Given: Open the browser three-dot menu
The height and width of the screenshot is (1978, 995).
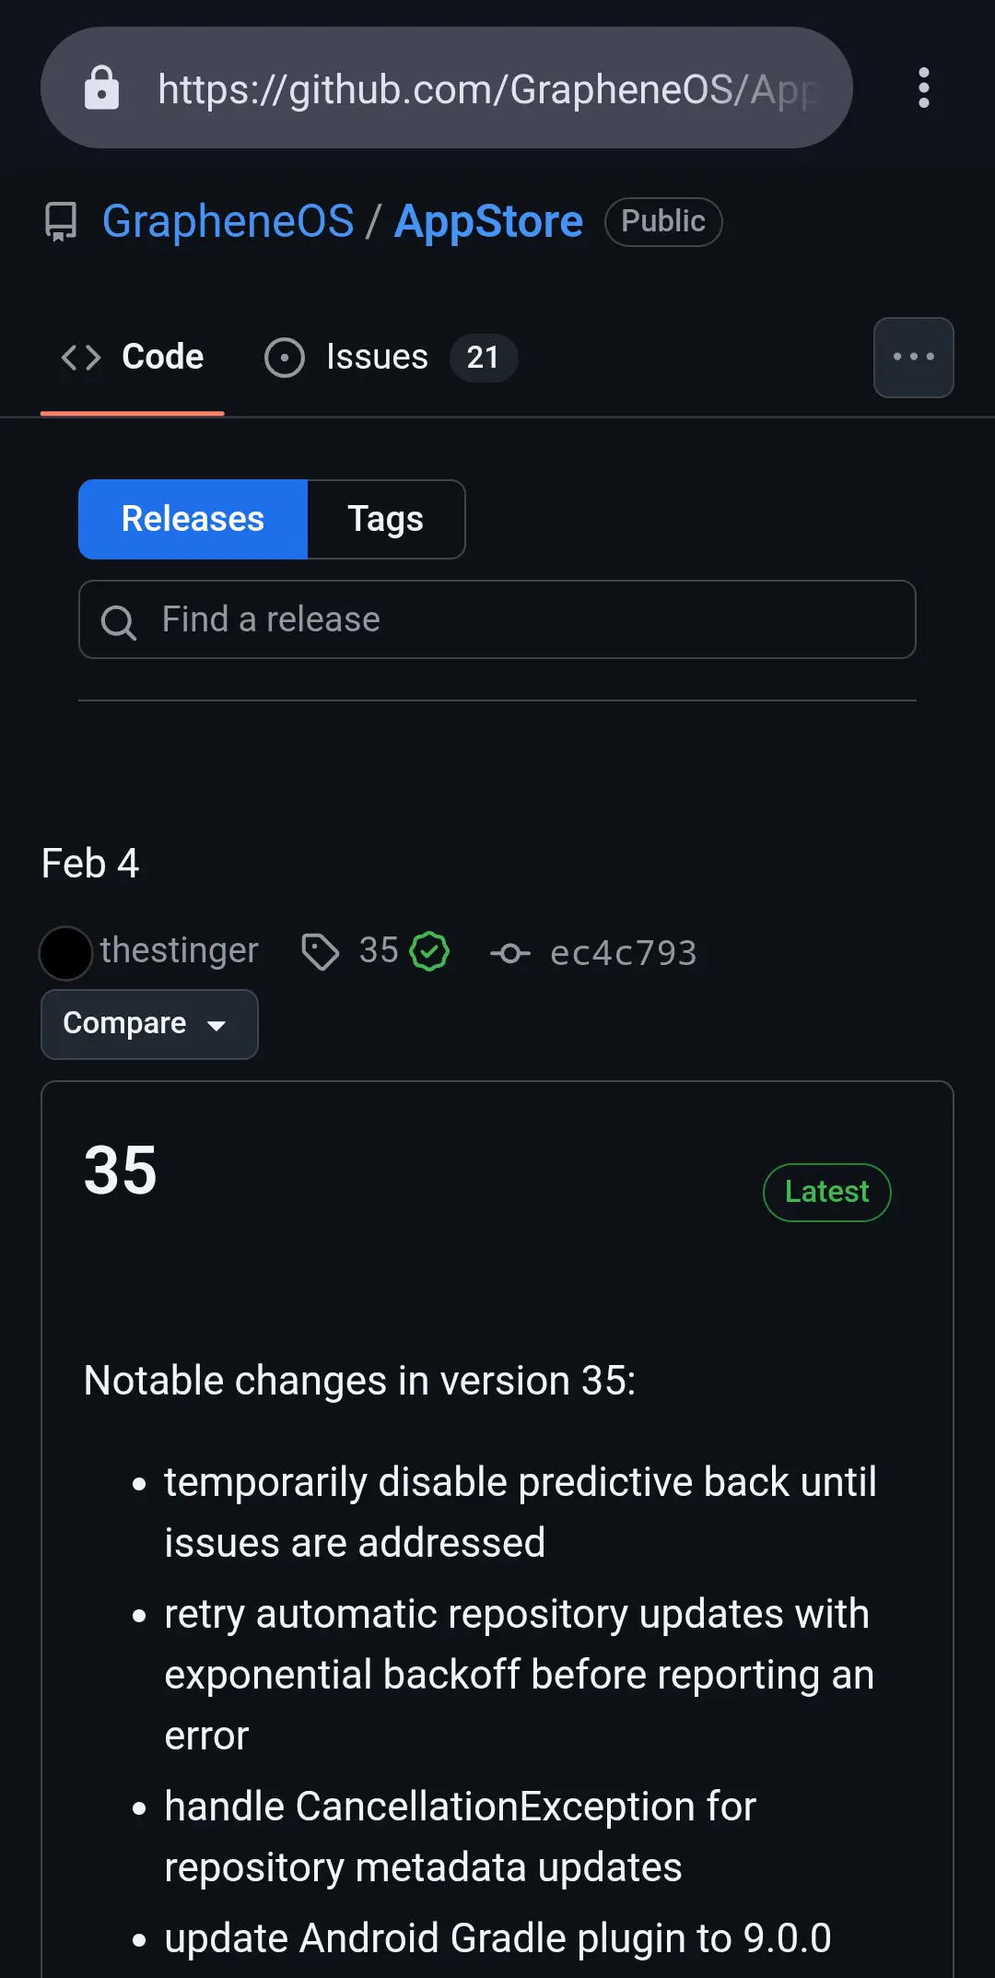Looking at the screenshot, I should pos(923,88).
